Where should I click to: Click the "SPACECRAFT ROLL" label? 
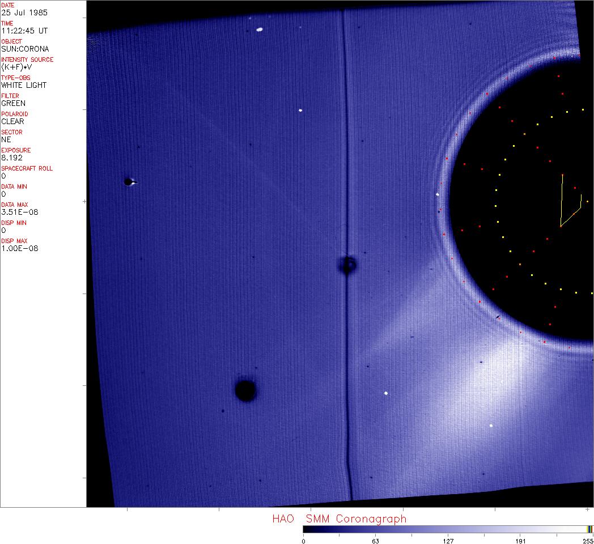26,168
